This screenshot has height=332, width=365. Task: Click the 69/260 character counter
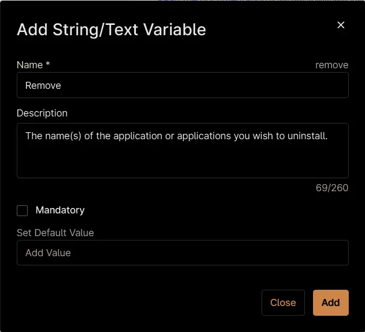pyautogui.click(x=332, y=187)
